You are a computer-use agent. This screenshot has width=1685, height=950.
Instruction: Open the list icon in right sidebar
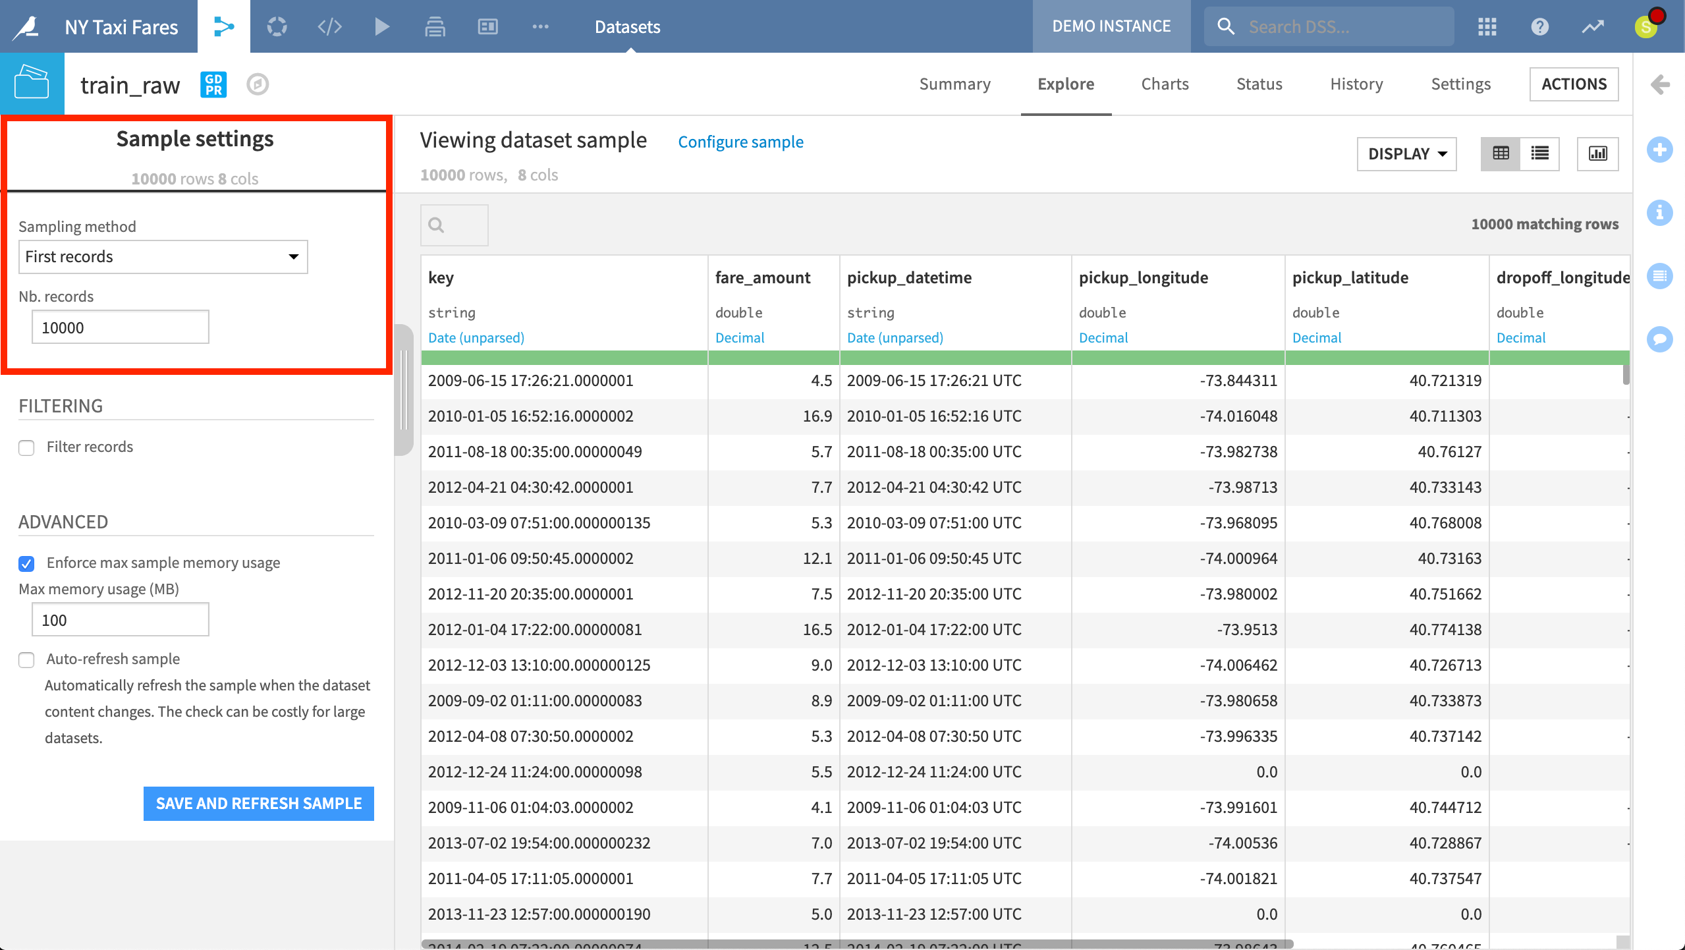(x=1660, y=275)
